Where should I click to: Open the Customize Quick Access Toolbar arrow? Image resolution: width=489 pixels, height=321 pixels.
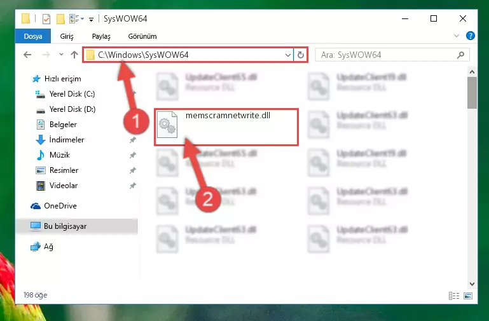91,19
